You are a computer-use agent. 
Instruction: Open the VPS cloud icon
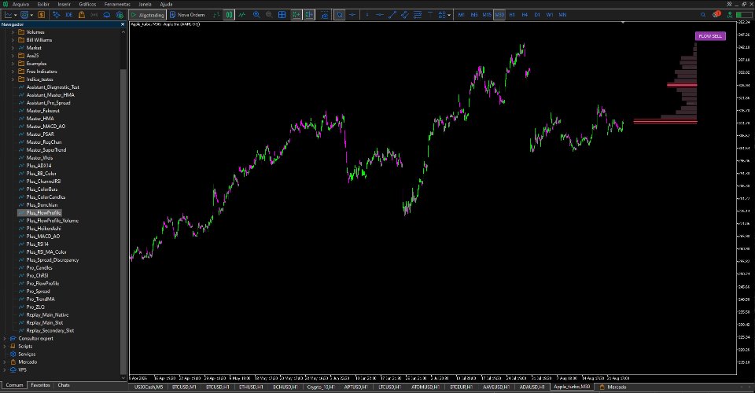107,15
